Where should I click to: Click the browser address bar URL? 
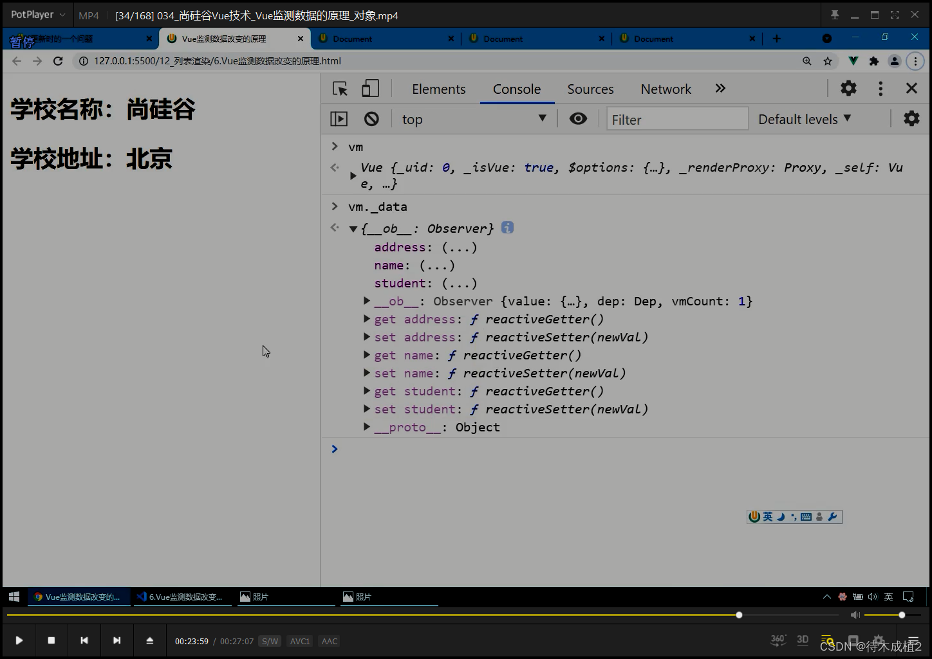(218, 61)
